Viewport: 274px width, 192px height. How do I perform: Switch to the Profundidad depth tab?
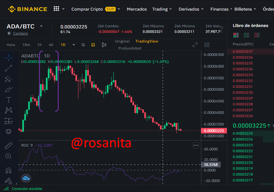(130, 48)
